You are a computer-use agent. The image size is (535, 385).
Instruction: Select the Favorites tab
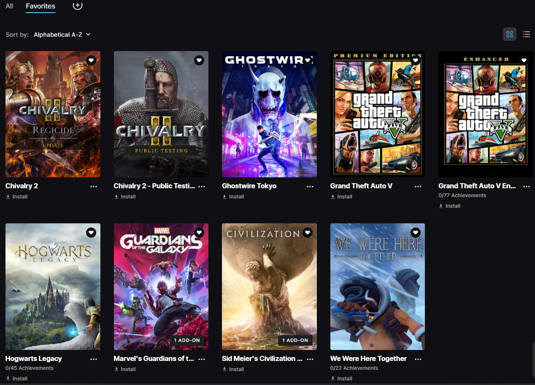click(x=41, y=6)
